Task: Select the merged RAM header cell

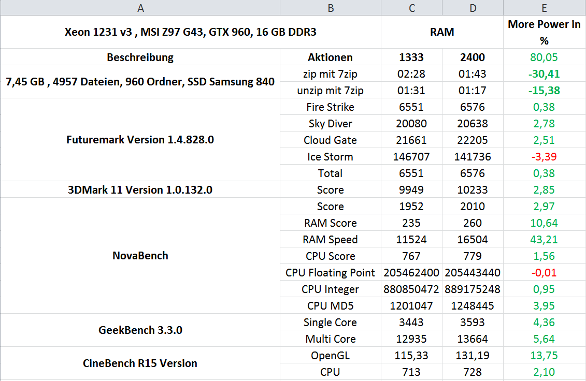Action: point(442,32)
